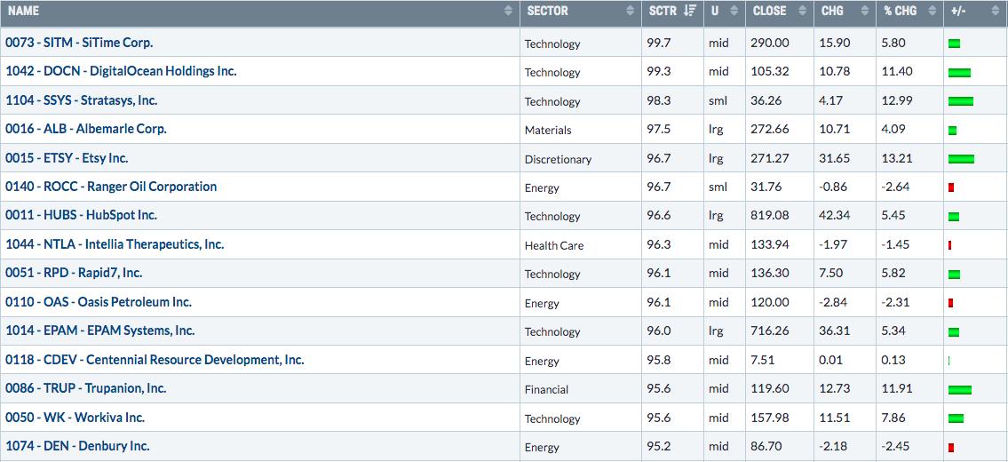1008x462 pixels.
Task: Click the SECTOR column header label
Action: pos(547,12)
